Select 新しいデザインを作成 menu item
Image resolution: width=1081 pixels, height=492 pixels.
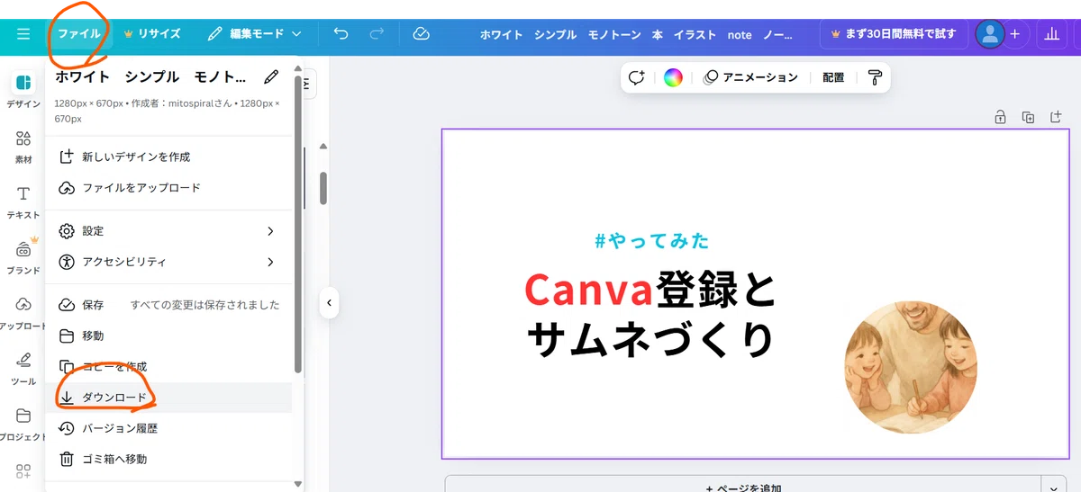click(169, 157)
